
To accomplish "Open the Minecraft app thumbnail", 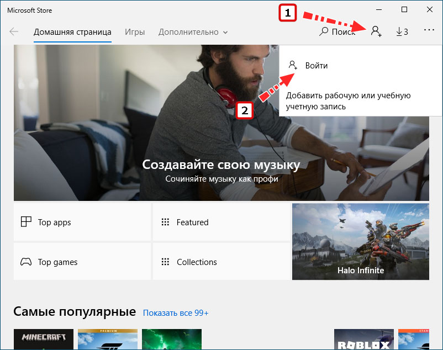I will (x=44, y=339).
